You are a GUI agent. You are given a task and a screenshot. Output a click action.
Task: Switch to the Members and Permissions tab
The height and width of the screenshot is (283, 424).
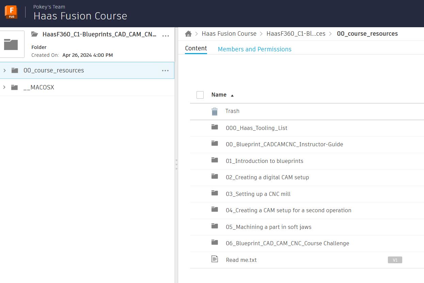pos(254,49)
